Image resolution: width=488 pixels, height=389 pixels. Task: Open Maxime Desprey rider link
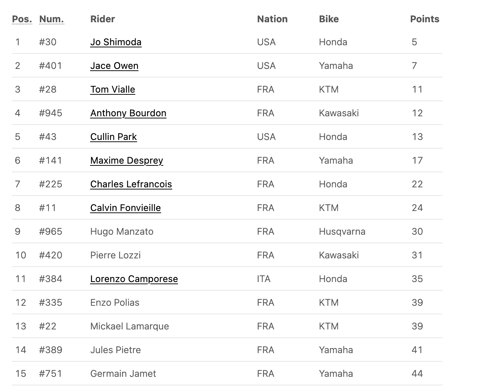click(x=127, y=160)
